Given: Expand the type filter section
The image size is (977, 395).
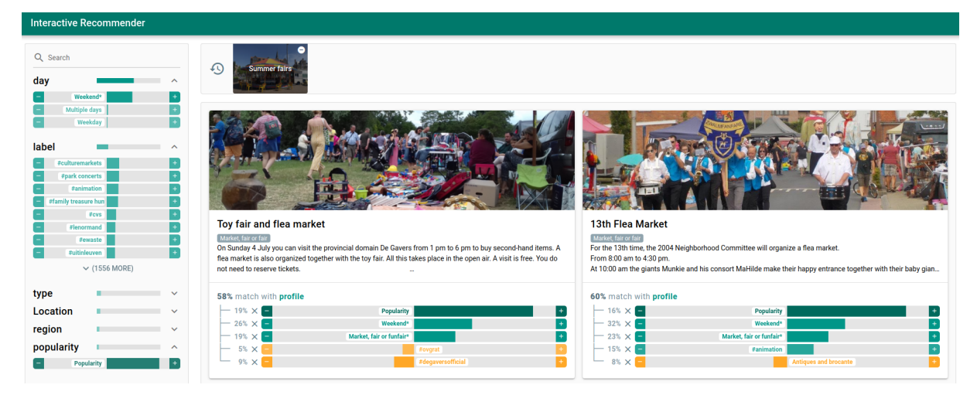Looking at the screenshot, I should (x=174, y=294).
